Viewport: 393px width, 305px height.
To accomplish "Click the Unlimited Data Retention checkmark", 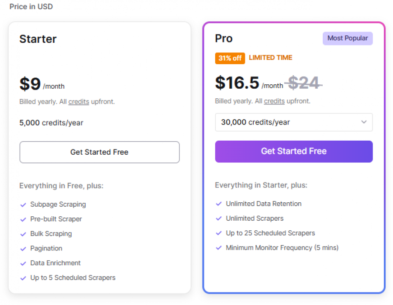I will pos(218,204).
